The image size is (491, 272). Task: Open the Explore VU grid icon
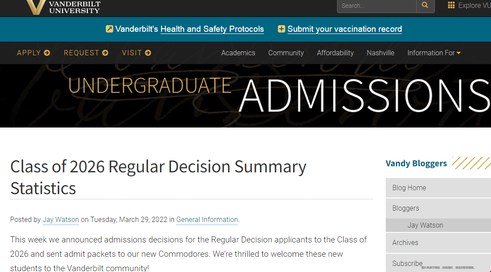[451, 5]
